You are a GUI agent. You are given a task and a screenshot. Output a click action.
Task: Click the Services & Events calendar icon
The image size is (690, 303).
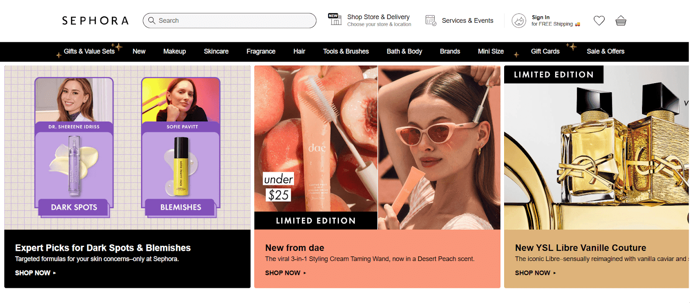pyautogui.click(x=431, y=20)
